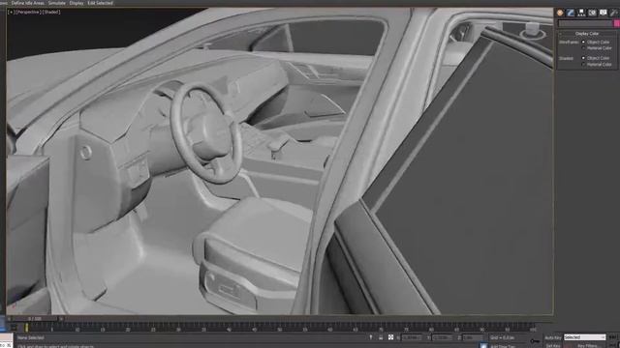This screenshot has height=348, width=620.
Task: Open the Edit Selected menu
Action: coord(100,3)
